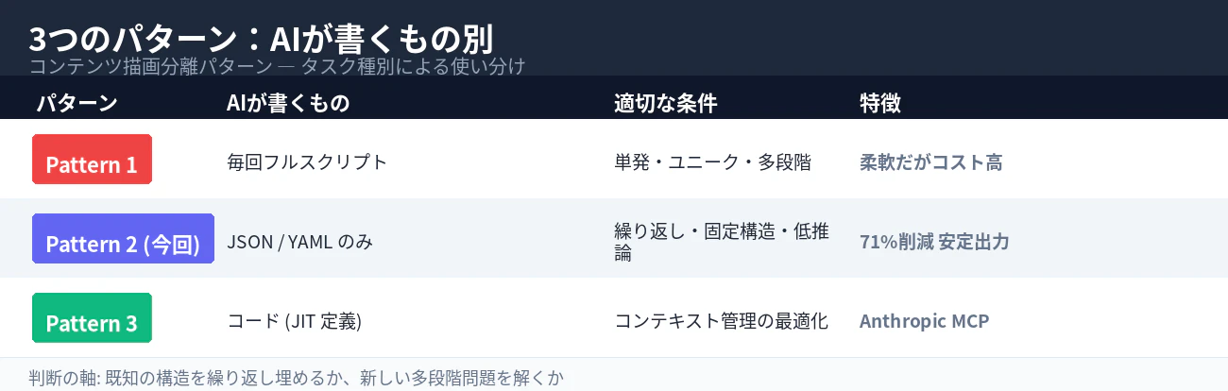Select the JSON / YAML のみ cell
Viewport: 1228px width, 391px height.
coord(299,241)
